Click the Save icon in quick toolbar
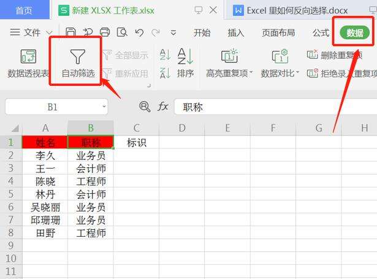This screenshot has width=377, height=279. point(70,32)
